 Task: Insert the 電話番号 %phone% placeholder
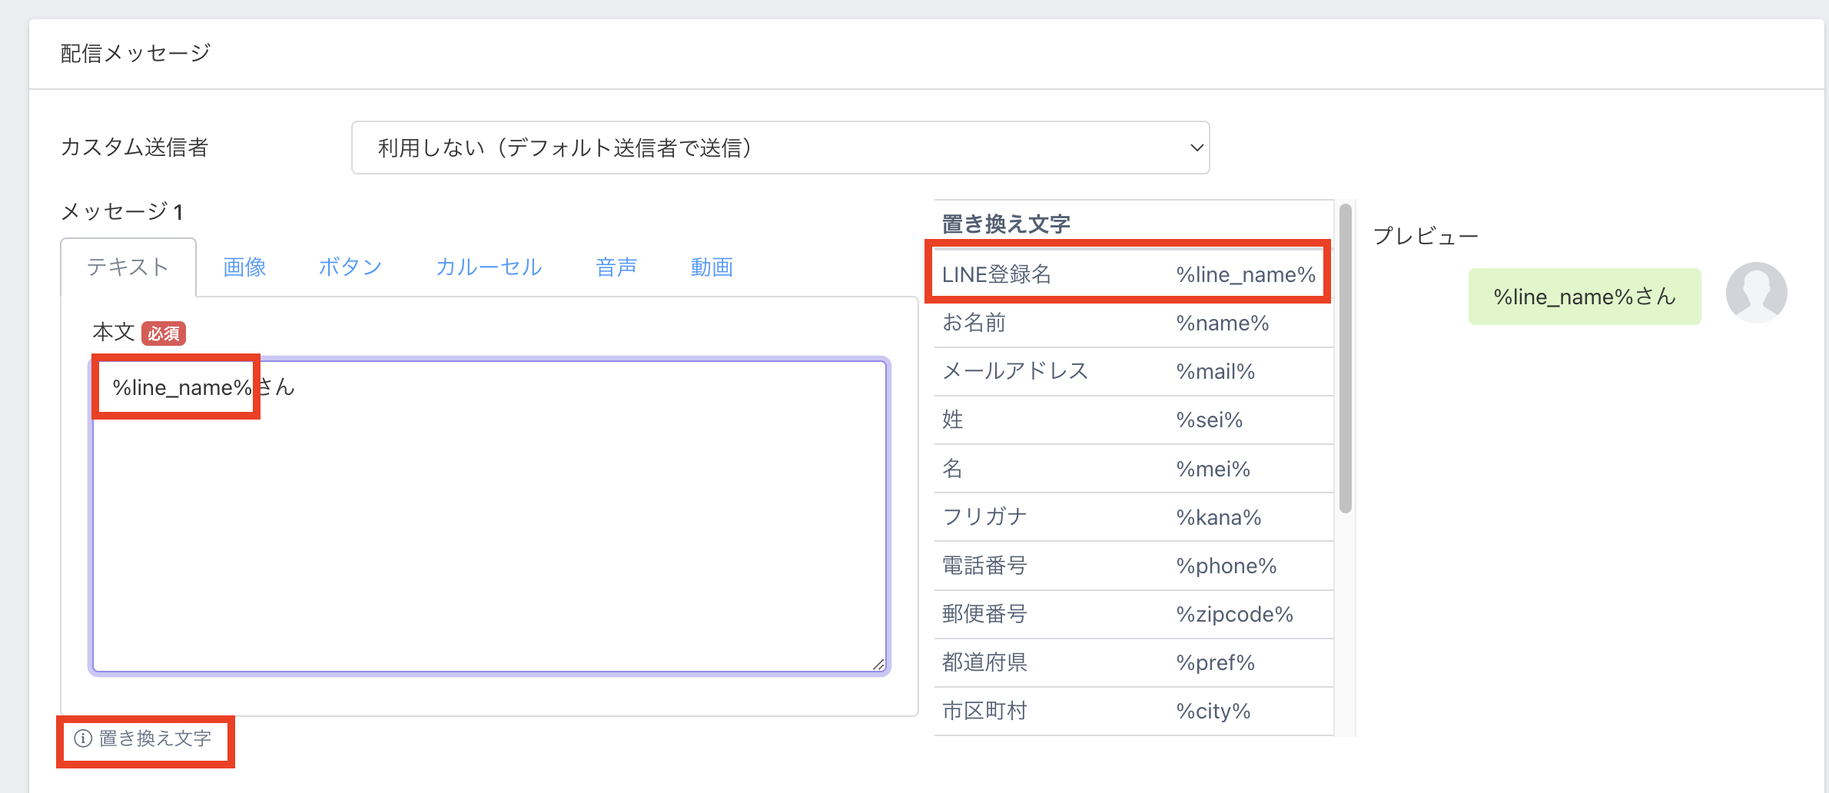(x=1133, y=566)
